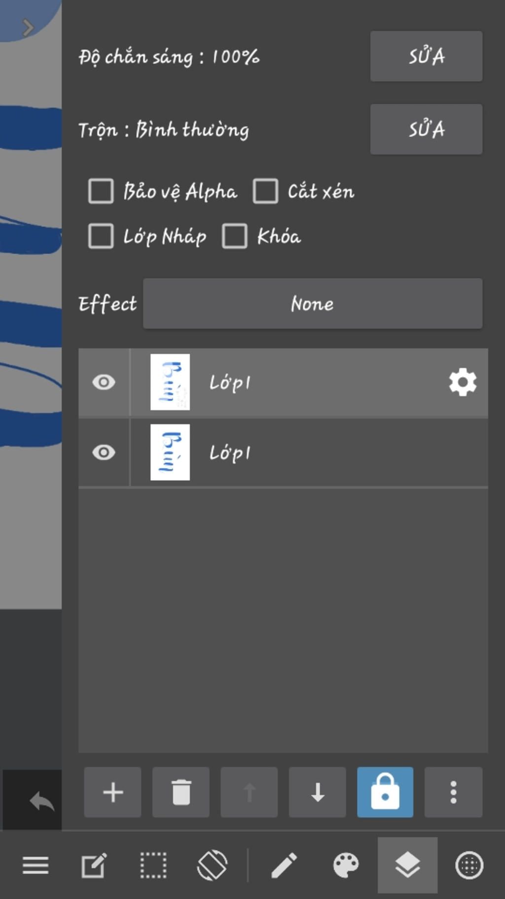Open the three-dot layer options menu
The width and height of the screenshot is (505, 899).
coord(453,792)
